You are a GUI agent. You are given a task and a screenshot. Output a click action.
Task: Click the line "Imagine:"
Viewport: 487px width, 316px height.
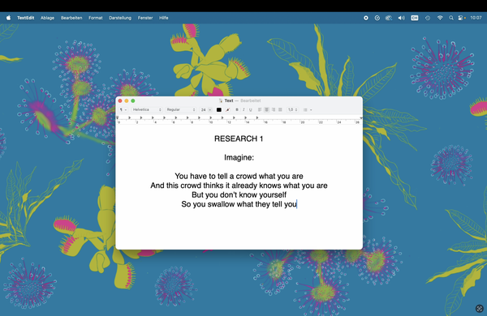239,157
